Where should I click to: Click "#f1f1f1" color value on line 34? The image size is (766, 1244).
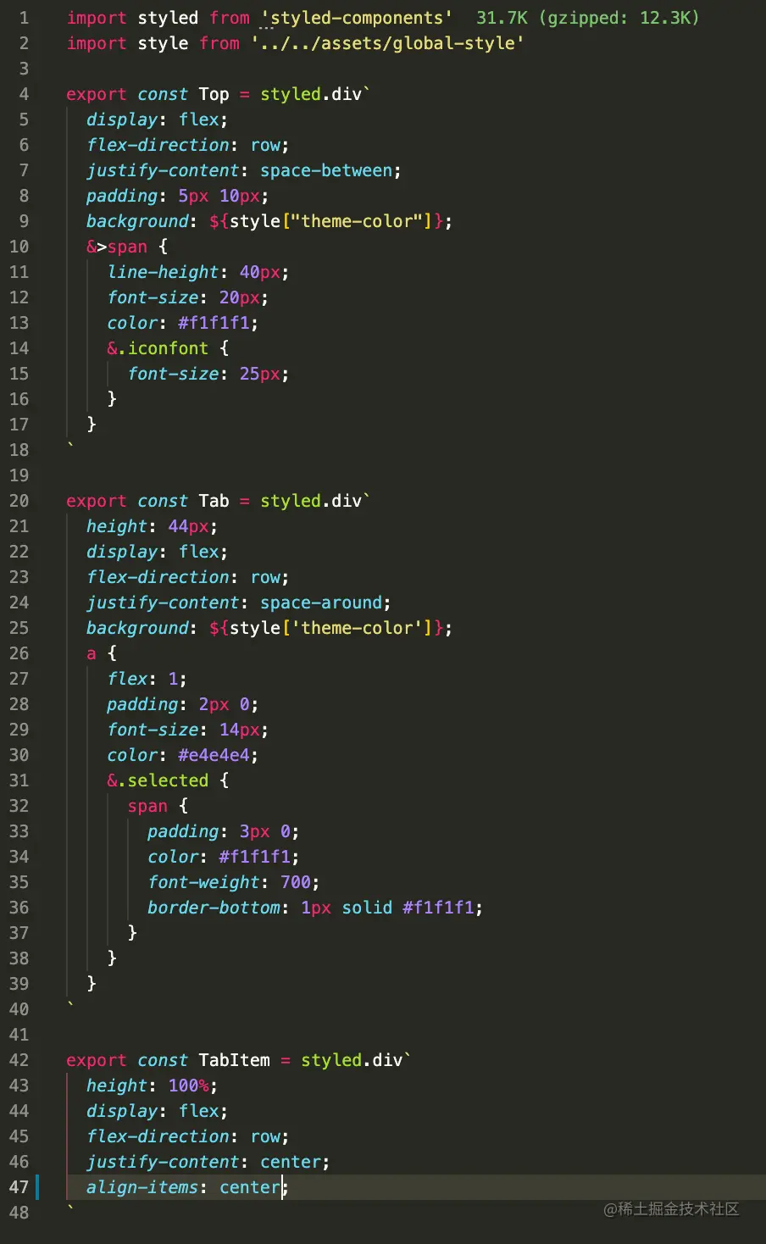(x=255, y=857)
